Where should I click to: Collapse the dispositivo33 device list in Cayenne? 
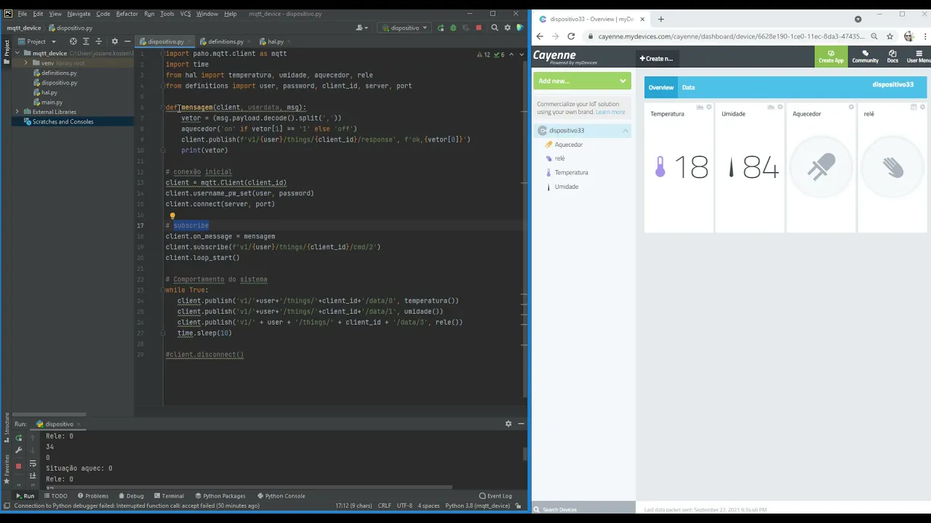coord(625,131)
